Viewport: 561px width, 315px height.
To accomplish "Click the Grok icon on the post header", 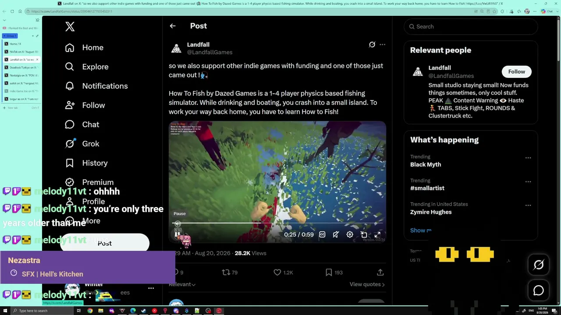I will (x=372, y=45).
